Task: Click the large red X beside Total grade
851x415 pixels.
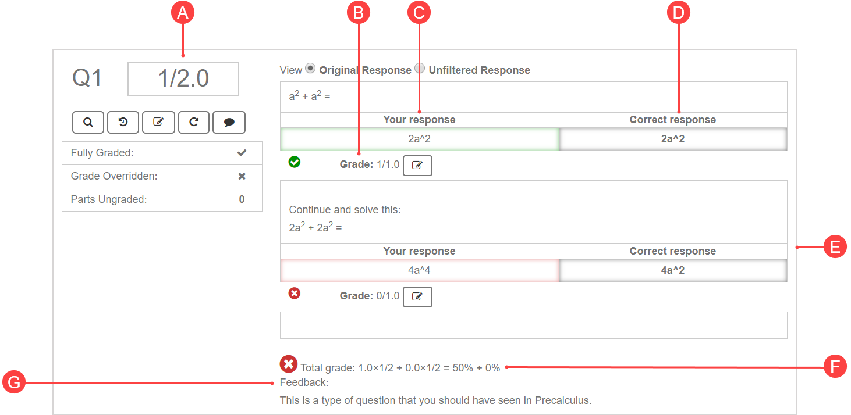Action: (x=289, y=364)
